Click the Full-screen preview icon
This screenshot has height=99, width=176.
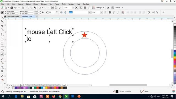pos(76,8)
